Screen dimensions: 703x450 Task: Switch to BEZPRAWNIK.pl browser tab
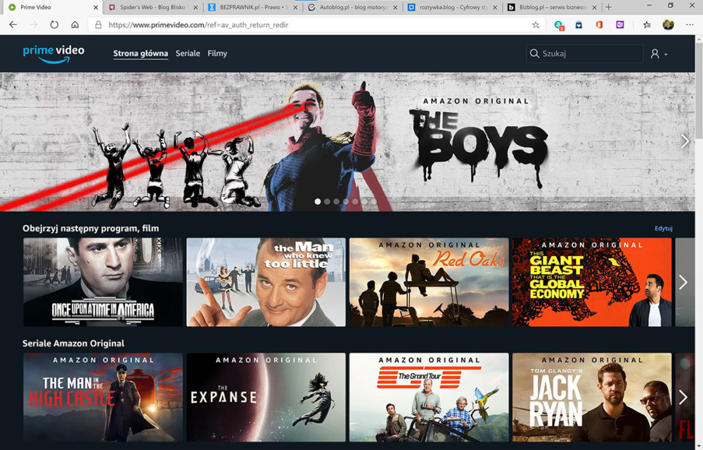click(x=253, y=7)
